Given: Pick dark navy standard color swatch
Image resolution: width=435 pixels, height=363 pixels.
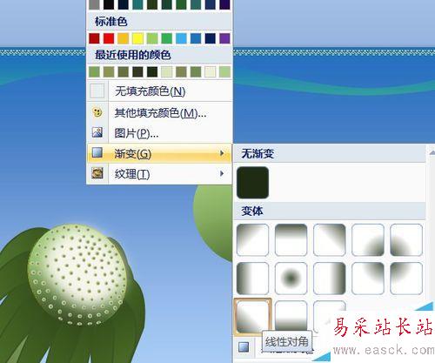Looking at the screenshot, I should click(x=211, y=38).
